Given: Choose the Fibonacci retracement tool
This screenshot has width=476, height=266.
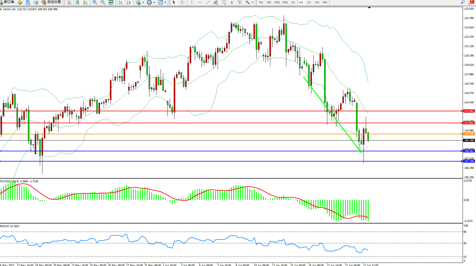Looking at the screenshot, I should click(224, 2).
